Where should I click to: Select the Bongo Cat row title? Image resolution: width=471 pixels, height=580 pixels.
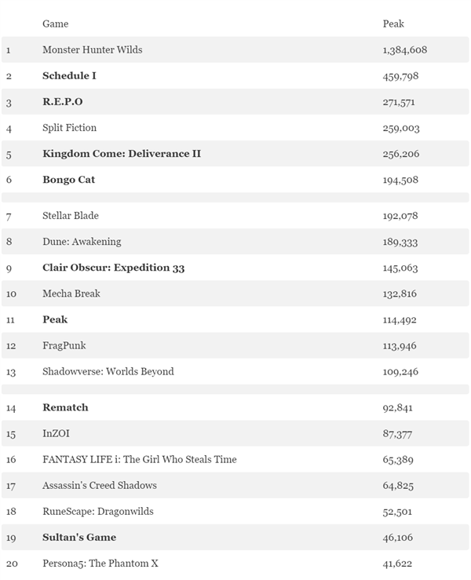click(x=68, y=179)
